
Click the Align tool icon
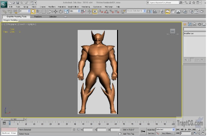point(155,11)
